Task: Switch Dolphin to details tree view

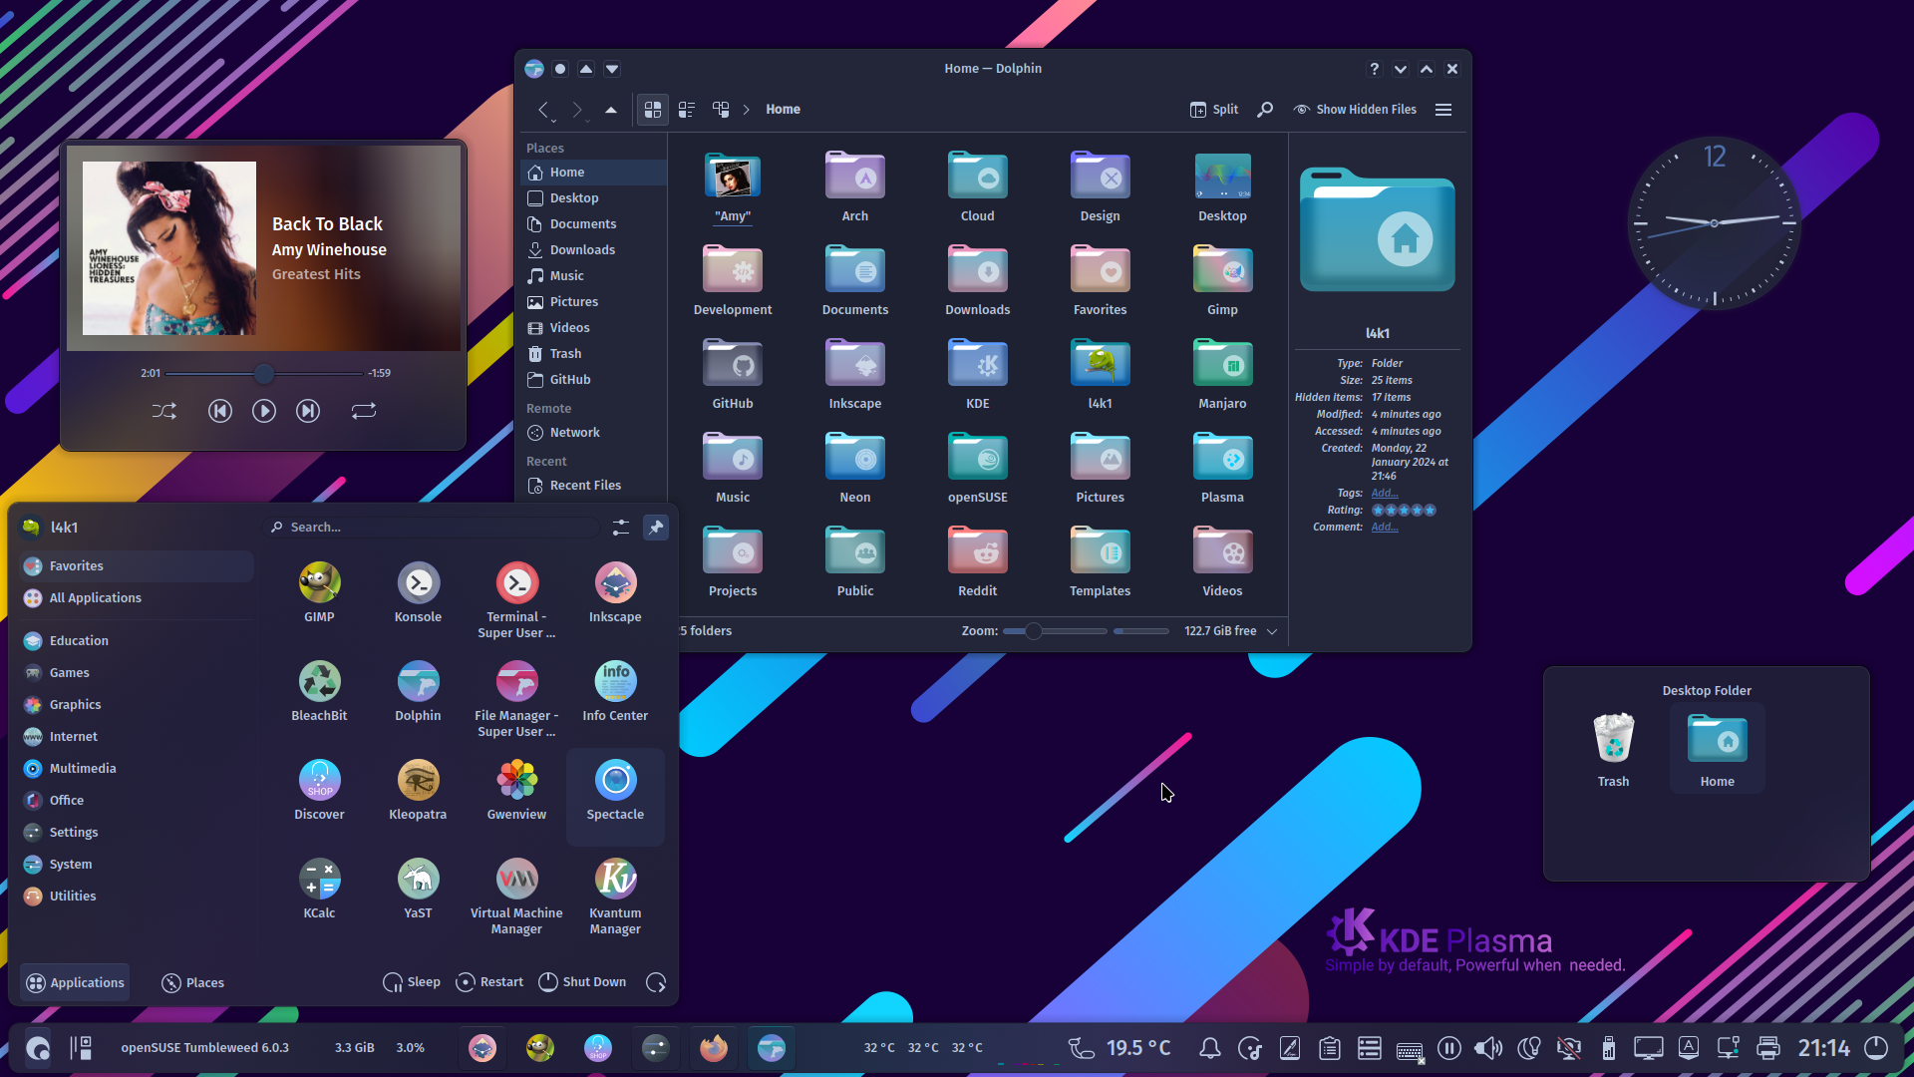Action: pos(721,110)
